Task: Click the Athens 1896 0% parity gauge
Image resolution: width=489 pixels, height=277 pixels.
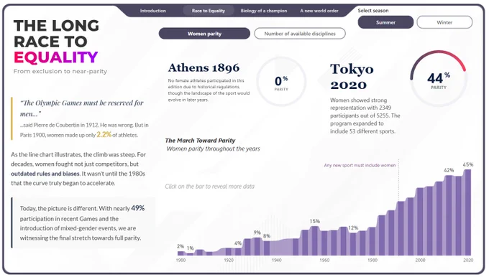Action: [281, 82]
